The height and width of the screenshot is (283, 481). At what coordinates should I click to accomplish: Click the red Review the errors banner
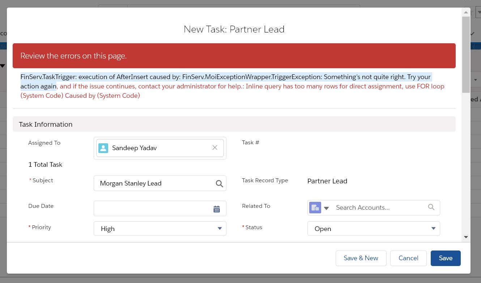click(x=234, y=56)
